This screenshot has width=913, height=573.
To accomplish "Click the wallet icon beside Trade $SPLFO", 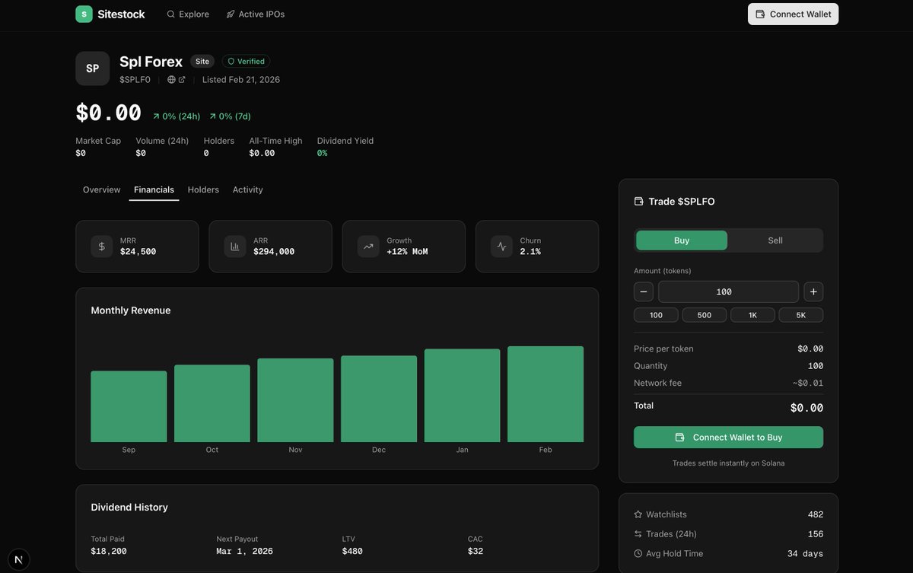I will [638, 202].
